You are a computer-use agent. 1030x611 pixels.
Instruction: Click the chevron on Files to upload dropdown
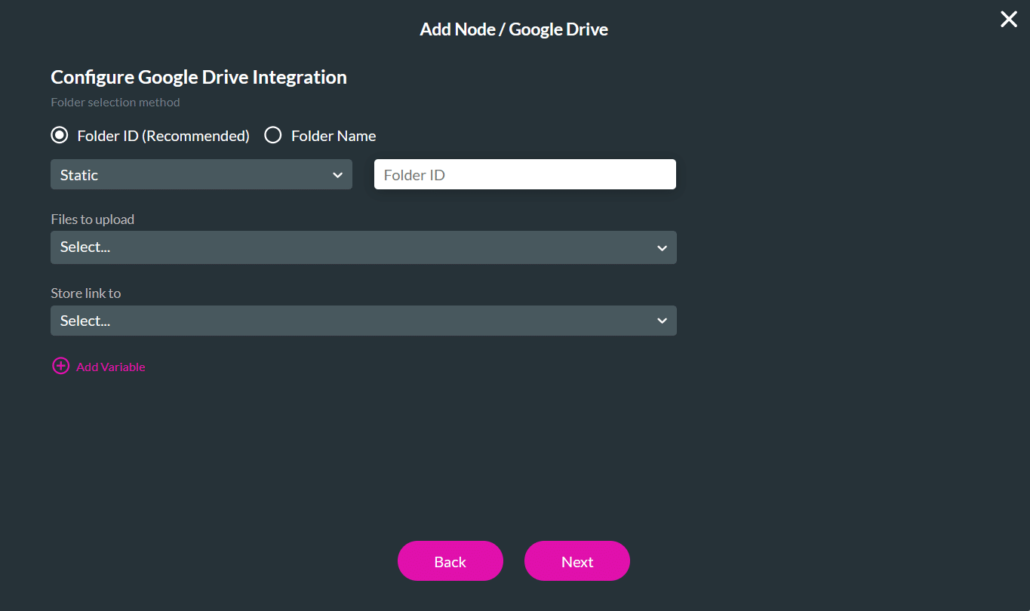click(662, 247)
